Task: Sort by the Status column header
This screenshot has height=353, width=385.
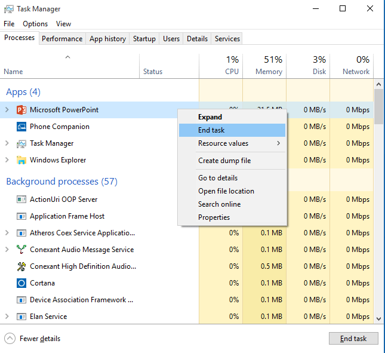Action: click(169, 66)
